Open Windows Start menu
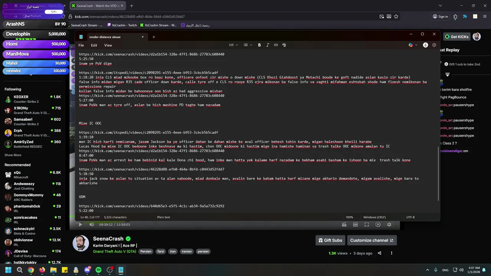The image size is (491, 276). [x=8, y=270]
